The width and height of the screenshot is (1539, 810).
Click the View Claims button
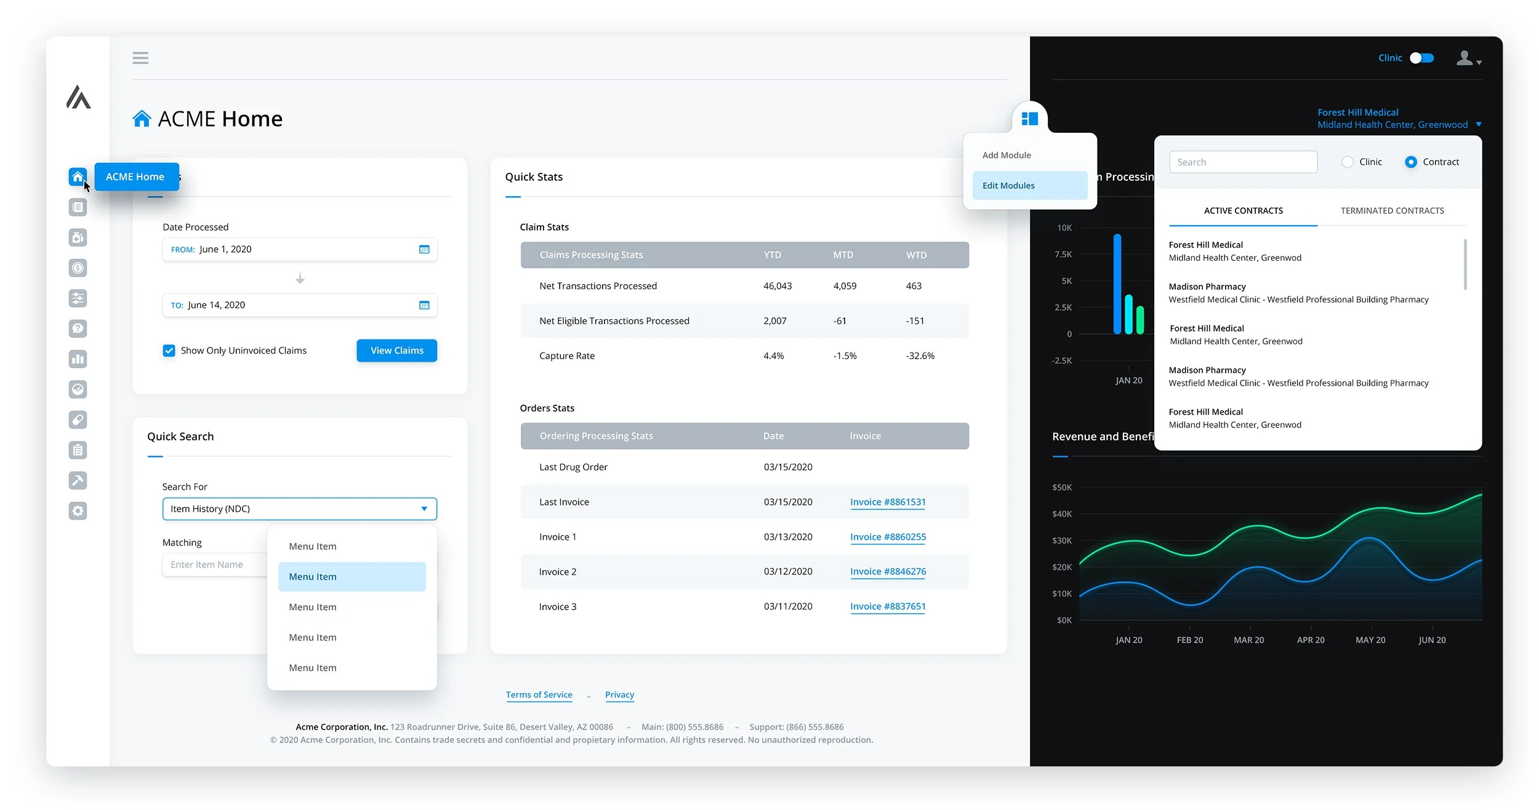(396, 351)
